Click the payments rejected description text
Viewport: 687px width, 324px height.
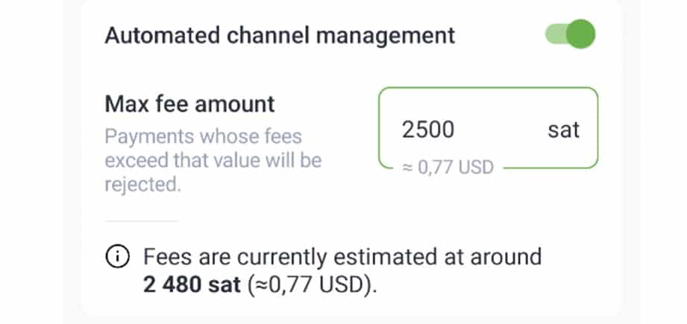[213, 161]
